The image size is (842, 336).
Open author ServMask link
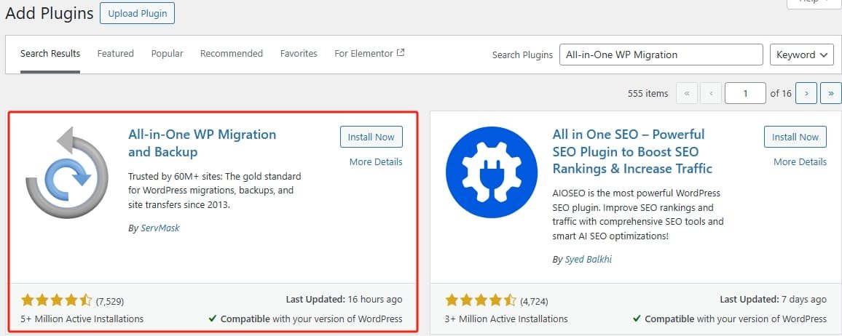(160, 228)
